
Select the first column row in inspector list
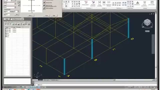click(x=17, y=29)
